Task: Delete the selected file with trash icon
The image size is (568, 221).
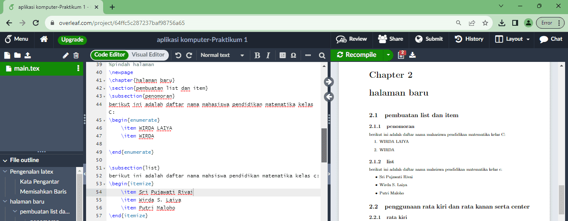Action: click(x=76, y=55)
